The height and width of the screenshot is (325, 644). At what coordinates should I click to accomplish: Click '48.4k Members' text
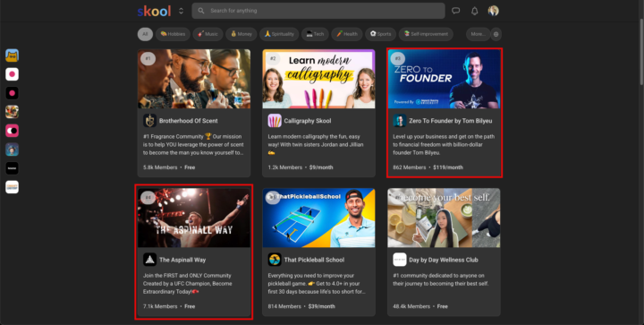point(411,306)
